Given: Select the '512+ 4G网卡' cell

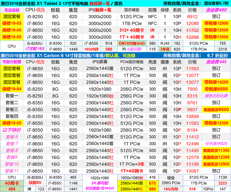Looking at the screenshot, I should coord(132,30).
